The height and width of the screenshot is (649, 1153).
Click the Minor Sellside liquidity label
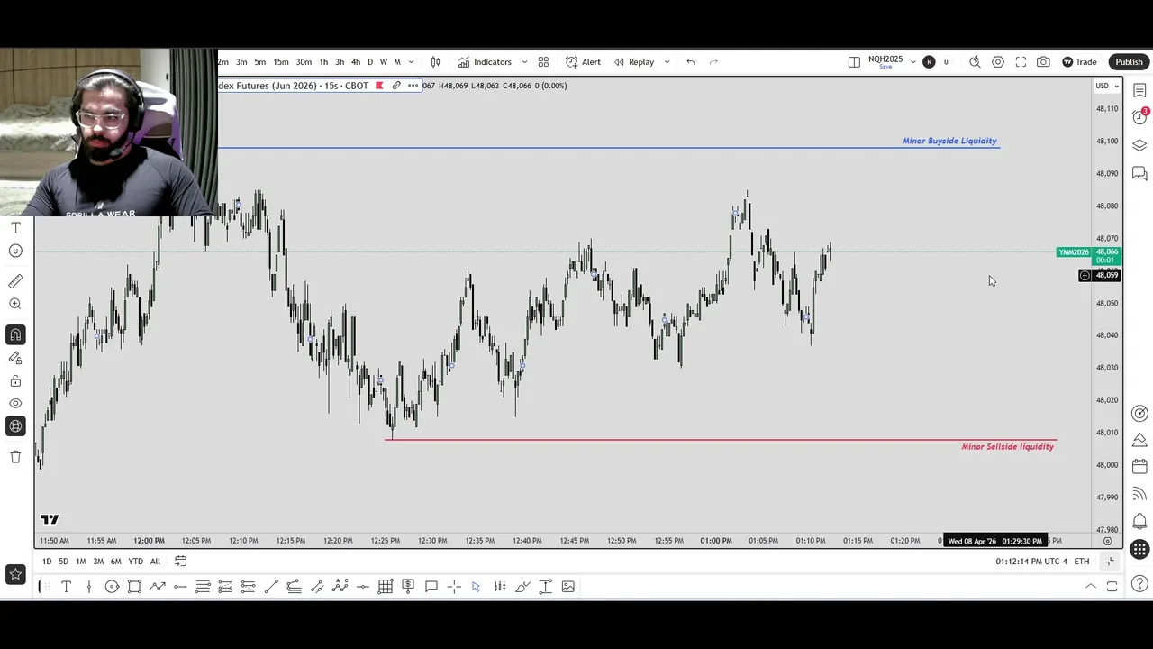pos(1007,446)
